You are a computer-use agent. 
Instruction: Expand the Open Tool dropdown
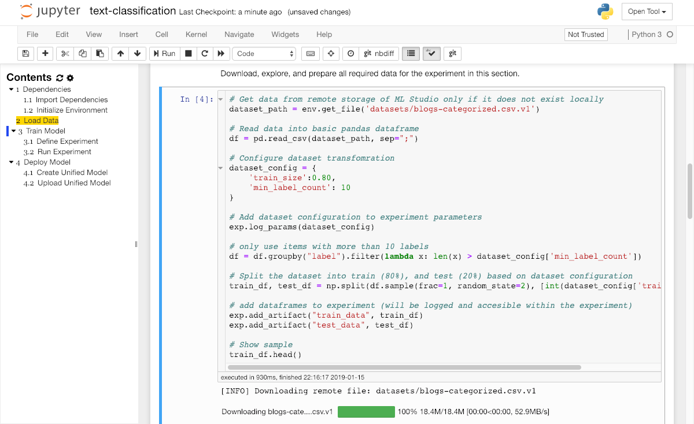(x=647, y=12)
